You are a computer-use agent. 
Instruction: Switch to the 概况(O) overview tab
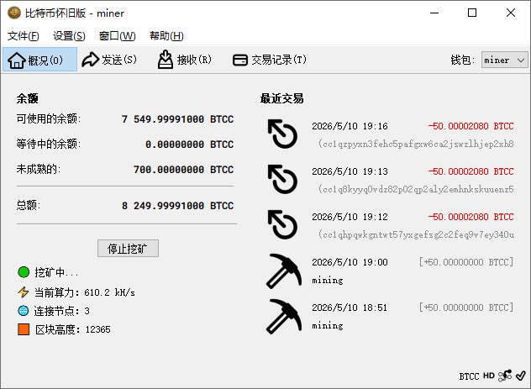coord(40,60)
